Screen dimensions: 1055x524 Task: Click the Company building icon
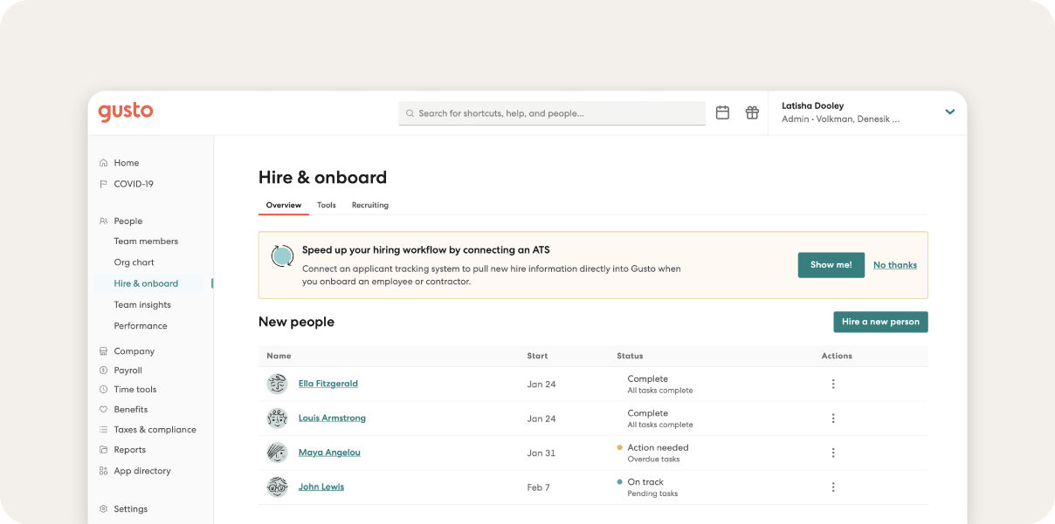[103, 351]
